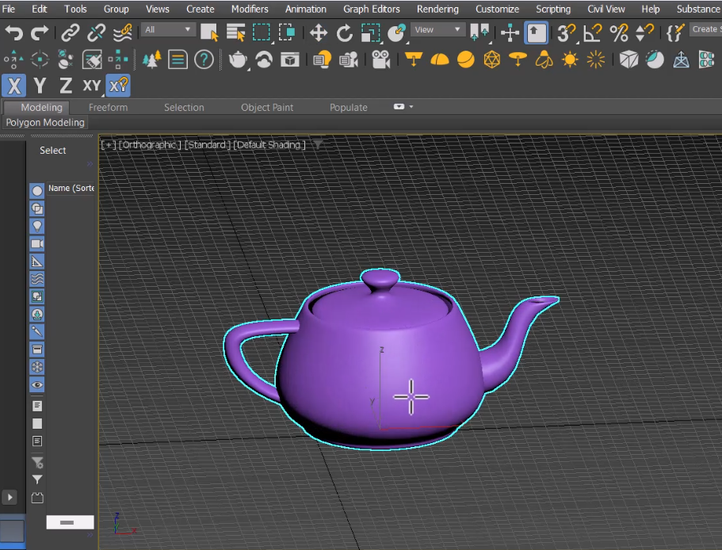Screen dimensions: 722x550
Task: Click the orange half-dome skylight icon
Action: pyautogui.click(x=440, y=59)
